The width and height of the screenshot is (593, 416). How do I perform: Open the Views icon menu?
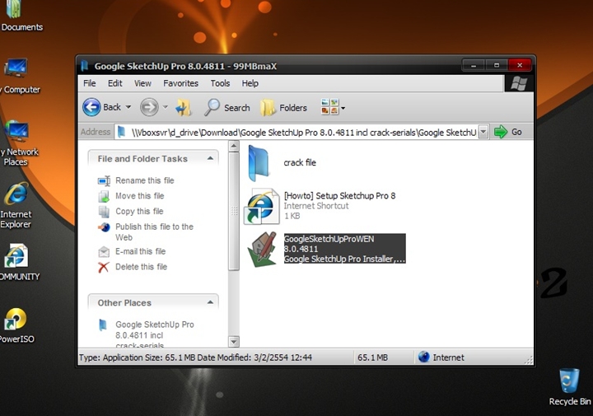pos(329,107)
